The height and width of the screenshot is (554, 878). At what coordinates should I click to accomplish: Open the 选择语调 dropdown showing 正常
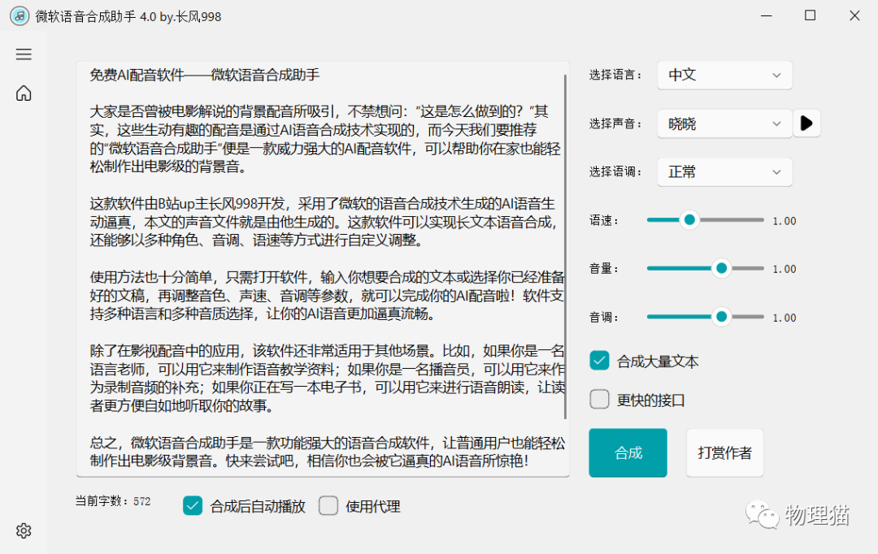pyautogui.click(x=724, y=171)
